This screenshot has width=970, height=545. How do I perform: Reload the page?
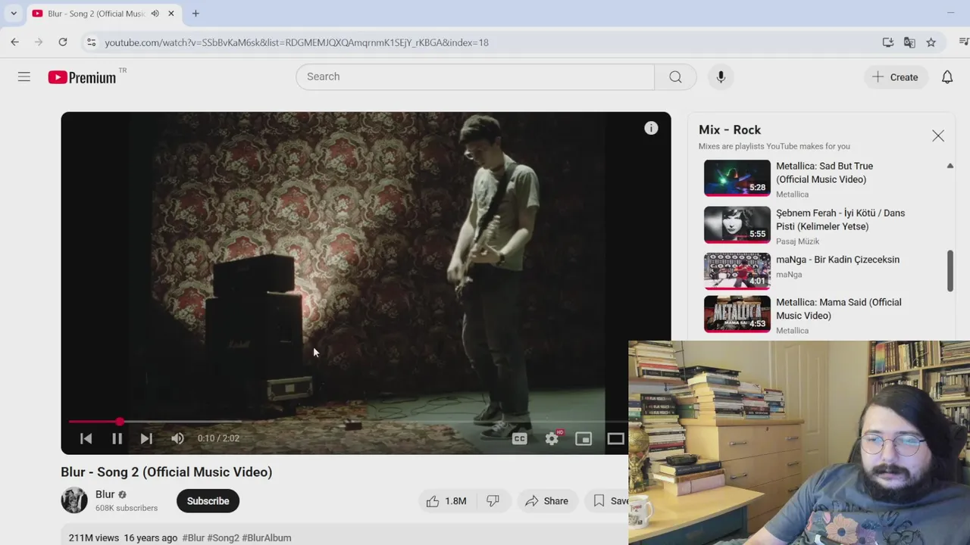(63, 42)
